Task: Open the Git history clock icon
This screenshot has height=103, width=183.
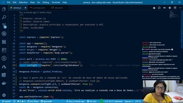Action: (4, 58)
